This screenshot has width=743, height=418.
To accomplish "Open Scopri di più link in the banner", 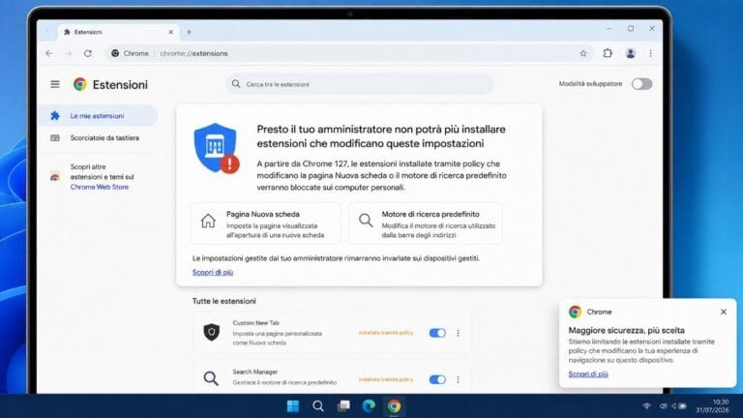I will tap(213, 272).
